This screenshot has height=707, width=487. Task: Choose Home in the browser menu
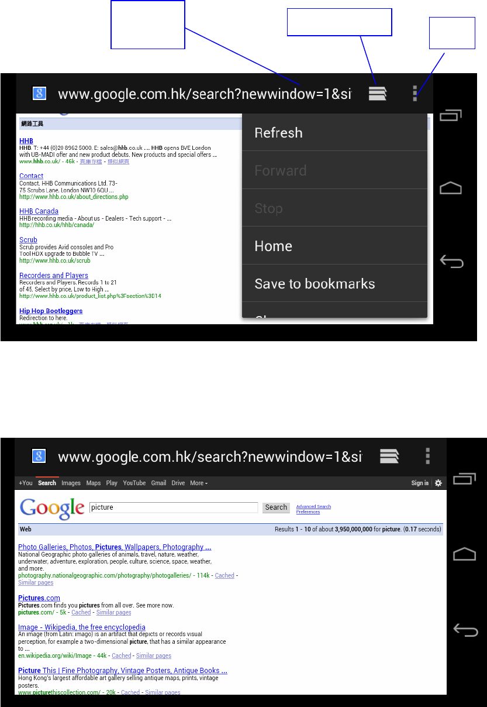[x=334, y=246]
